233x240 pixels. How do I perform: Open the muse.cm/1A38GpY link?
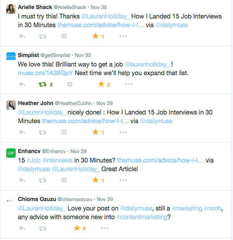[46, 73]
